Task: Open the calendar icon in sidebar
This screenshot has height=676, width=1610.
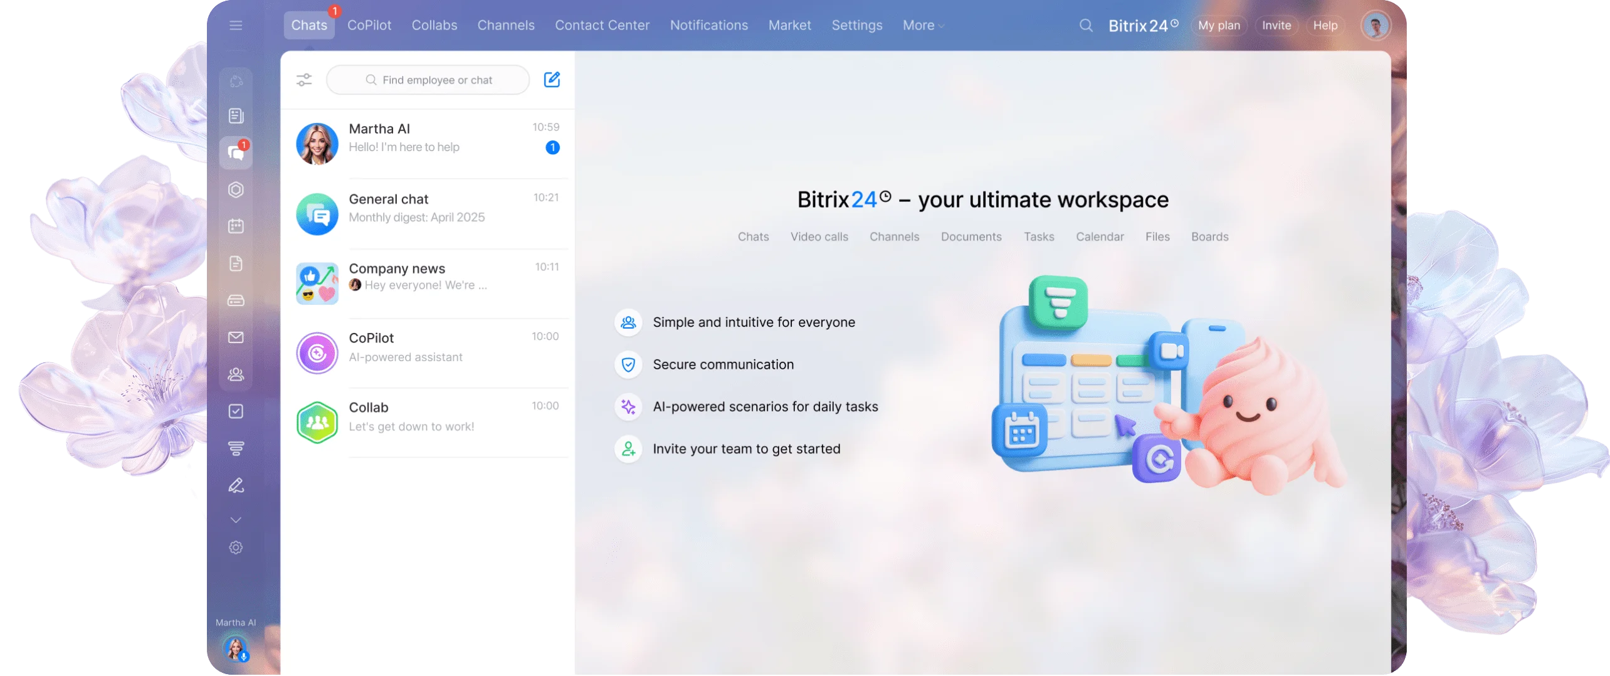Action: click(236, 226)
